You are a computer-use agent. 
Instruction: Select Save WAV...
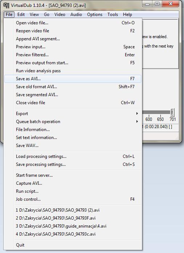point(73,146)
